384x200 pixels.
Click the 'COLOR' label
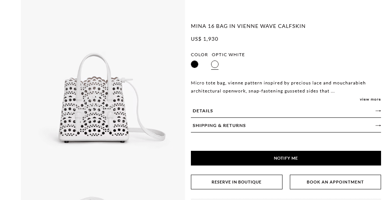pyautogui.click(x=199, y=55)
